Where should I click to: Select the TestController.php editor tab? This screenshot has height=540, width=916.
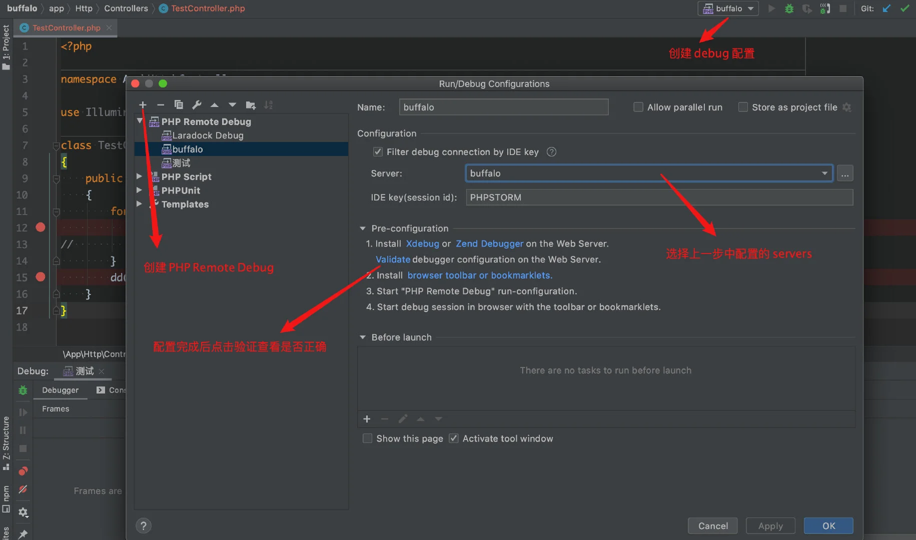[x=66, y=28]
